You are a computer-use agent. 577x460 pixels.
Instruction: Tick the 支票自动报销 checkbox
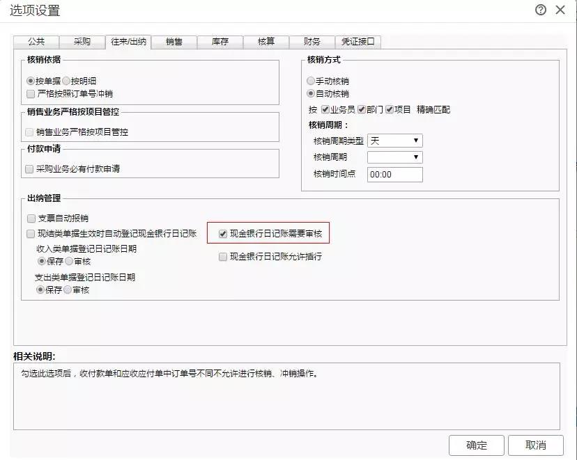31,219
